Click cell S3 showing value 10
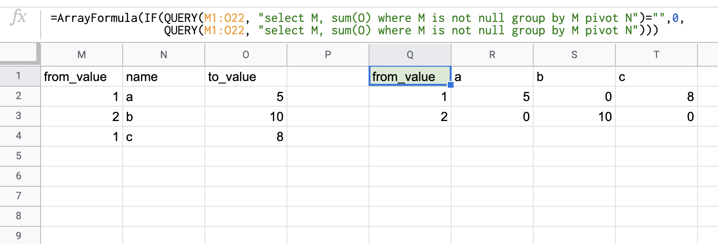 point(574,117)
